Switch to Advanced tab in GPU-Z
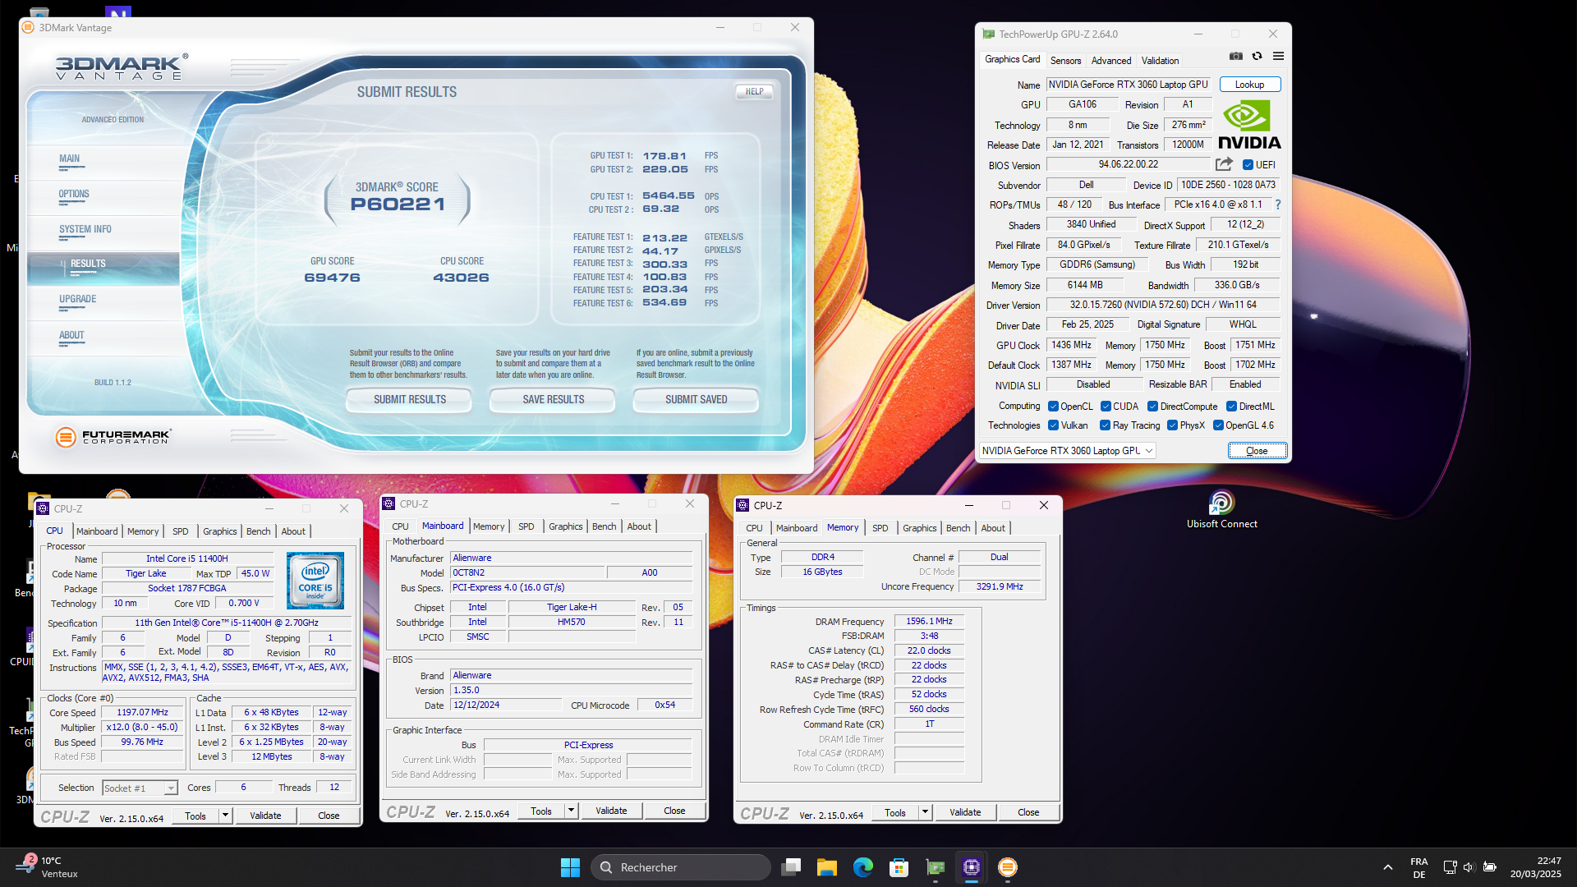The image size is (1577, 887). point(1111,61)
